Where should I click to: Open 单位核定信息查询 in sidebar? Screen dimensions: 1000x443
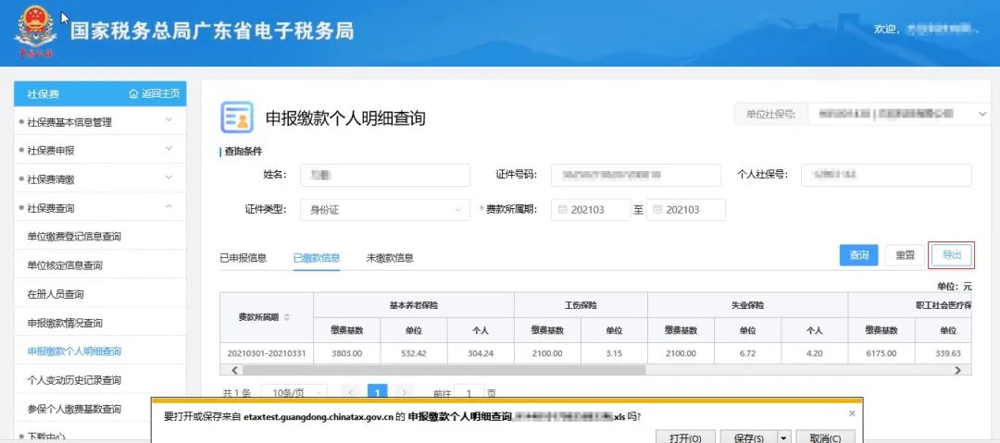[x=65, y=265]
